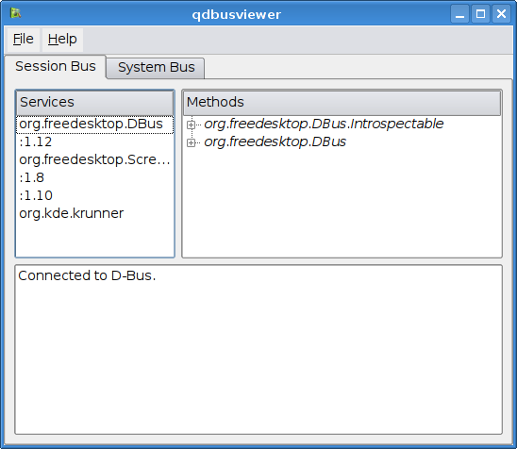The height and width of the screenshot is (449, 517).
Task: Expand the org.freedesktop.DBus interface node
Action: [x=191, y=142]
